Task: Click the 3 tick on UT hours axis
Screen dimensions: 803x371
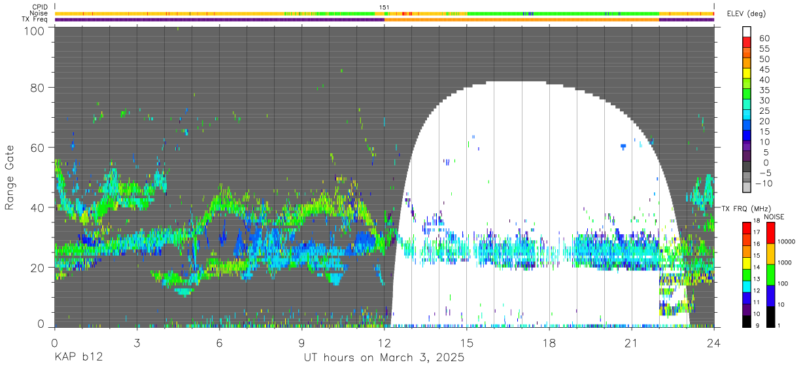Action: [137, 343]
